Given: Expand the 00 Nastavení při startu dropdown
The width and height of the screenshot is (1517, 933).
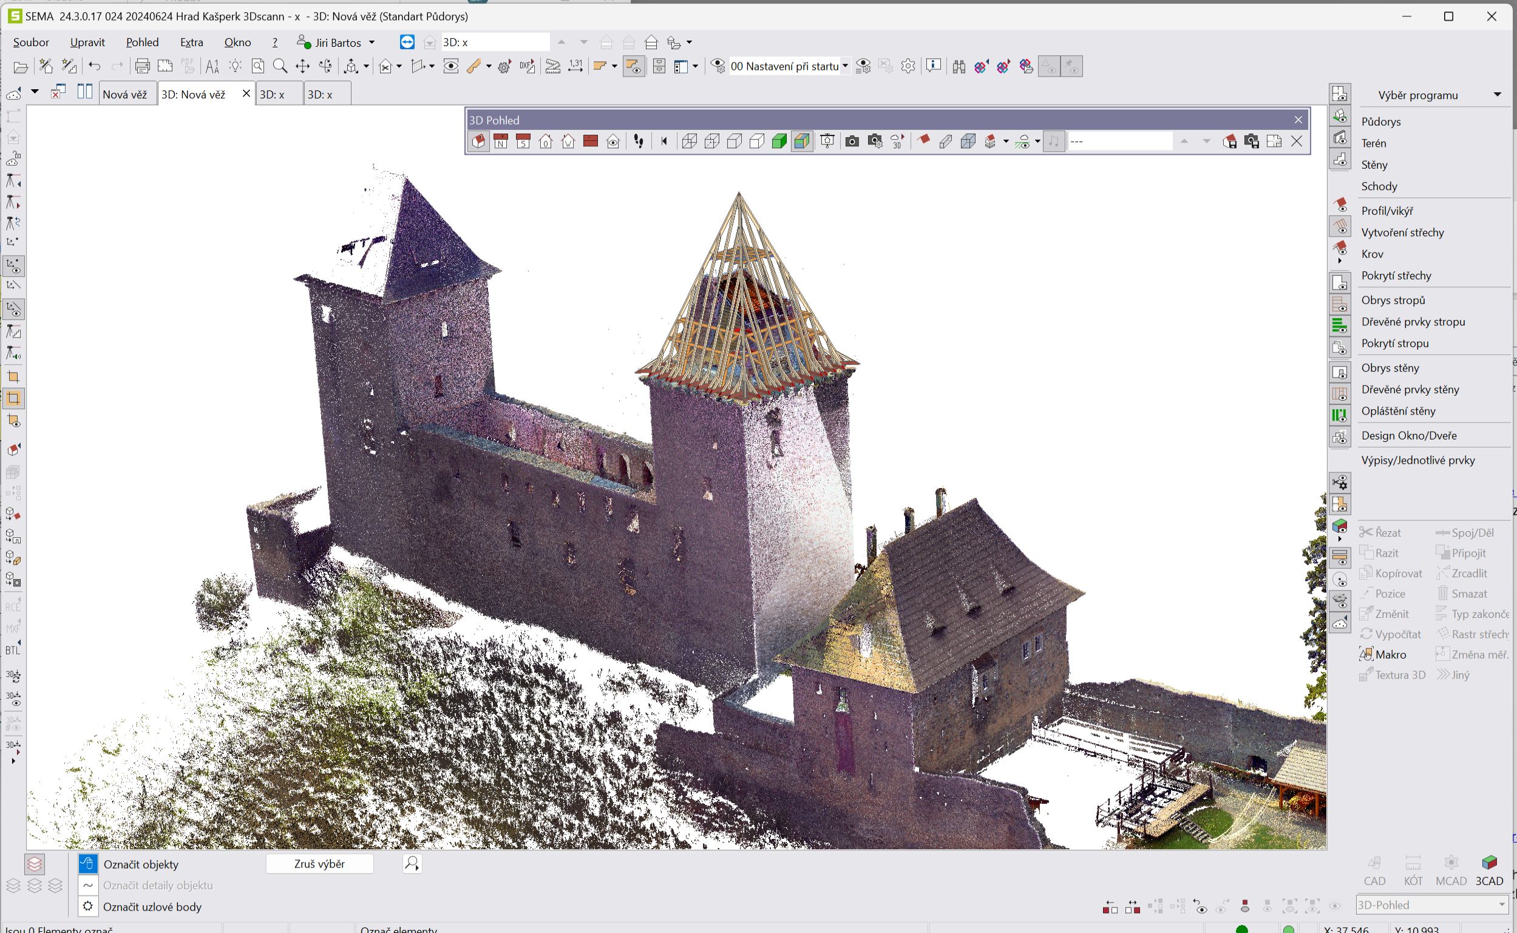Looking at the screenshot, I should point(845,66).
